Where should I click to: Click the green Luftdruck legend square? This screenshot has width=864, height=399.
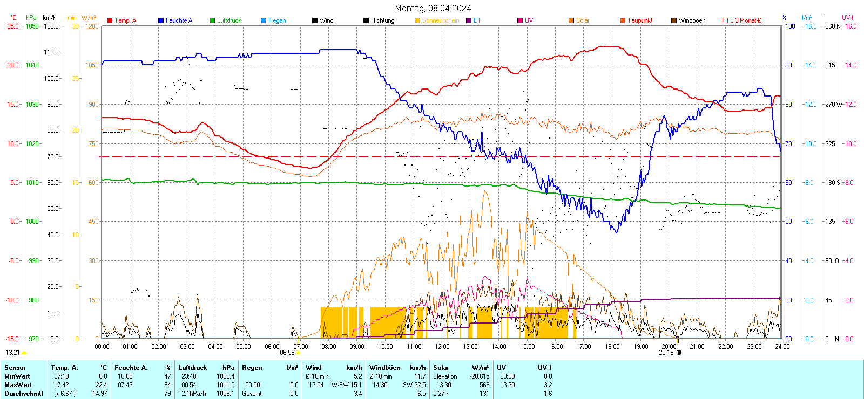click(x=212, y=20)
